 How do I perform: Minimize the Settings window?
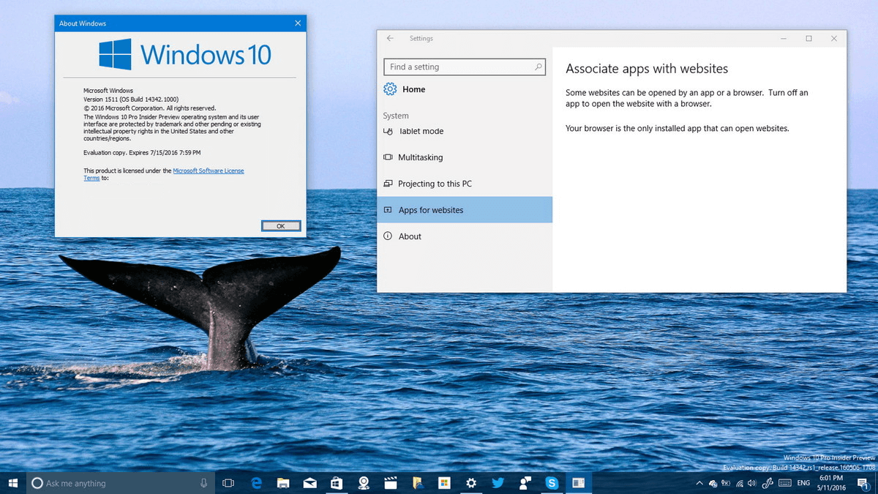coord(783,38)
